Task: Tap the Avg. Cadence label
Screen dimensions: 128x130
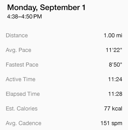Action: point(24,123)
